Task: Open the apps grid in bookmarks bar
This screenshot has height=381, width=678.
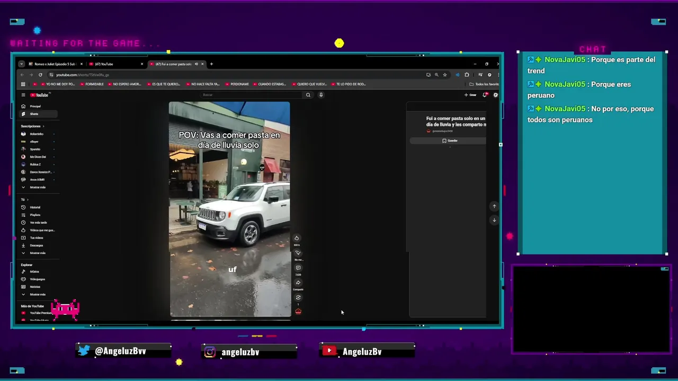Action: click(x=23, y=84)
